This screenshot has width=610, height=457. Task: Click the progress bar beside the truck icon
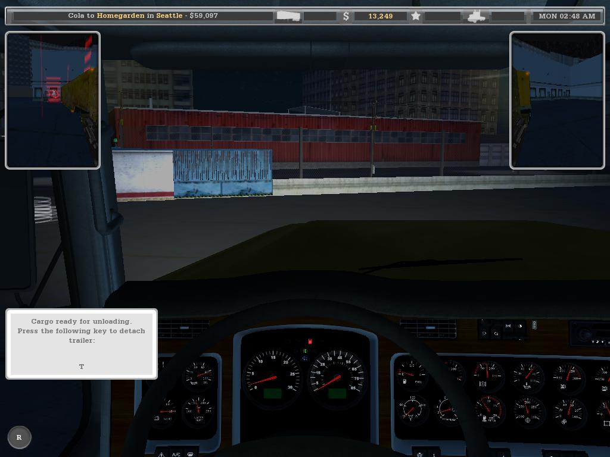[508, 16]
